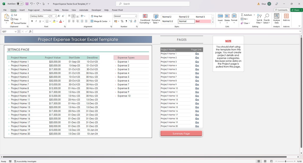Click Accessibility: Investigate in status bar
This screenshot has height=163, width=303.
25,161
